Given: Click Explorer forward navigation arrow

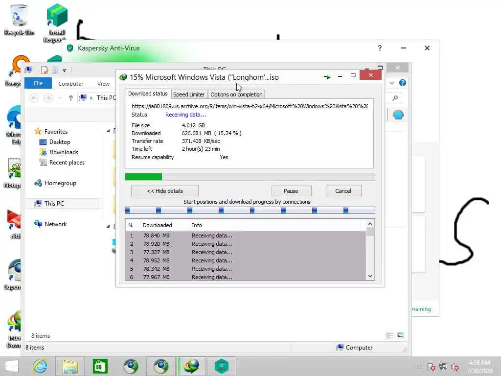Looking at the screenshot, I should coord(48,98).
